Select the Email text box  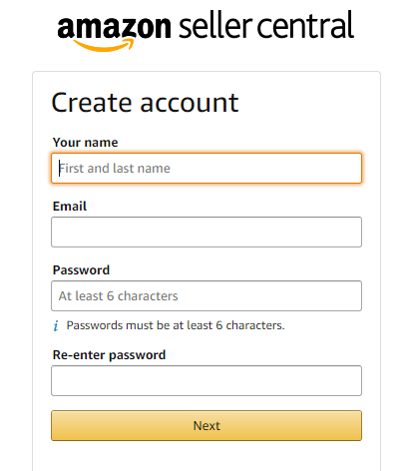pos(206,233)
